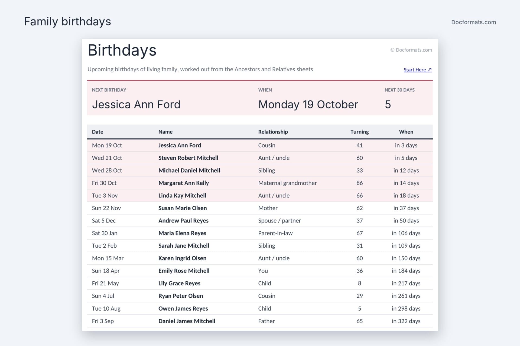Click the 'Spouse / partner' relationship cell
The image size is (520, 346).
tap(279, 221)
